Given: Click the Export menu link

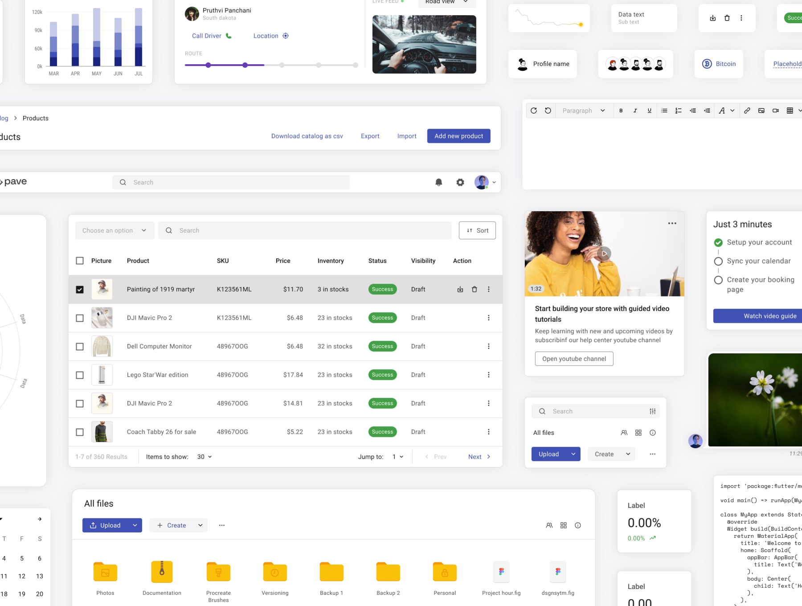Looking at the screenshot, I should 370,136.
